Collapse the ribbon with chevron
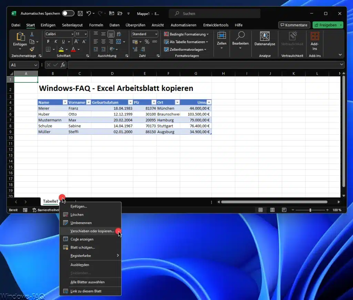This screenshot has height=300, width=353. (x=340, y=55)
